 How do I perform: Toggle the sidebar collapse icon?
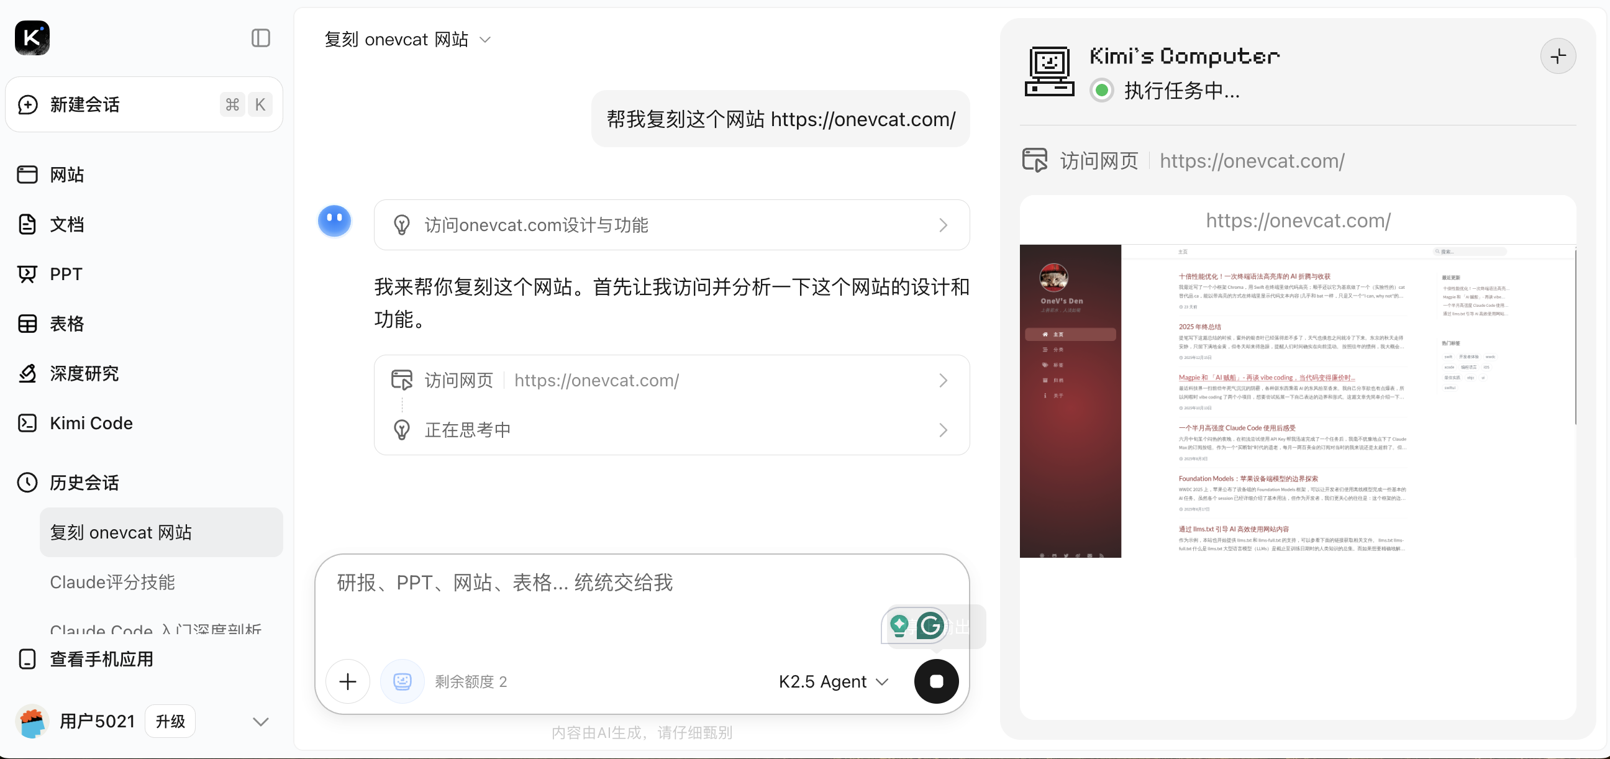click(x=261, y=38)
